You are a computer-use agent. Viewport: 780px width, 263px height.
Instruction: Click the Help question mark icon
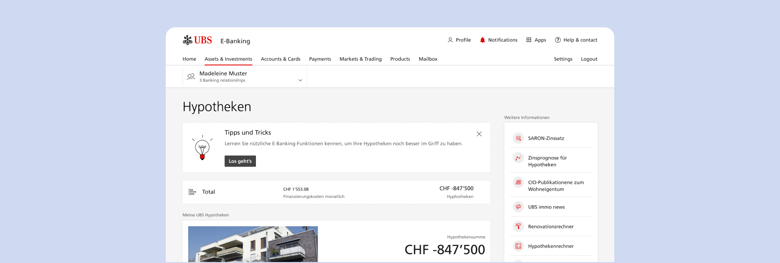[558, 40]
